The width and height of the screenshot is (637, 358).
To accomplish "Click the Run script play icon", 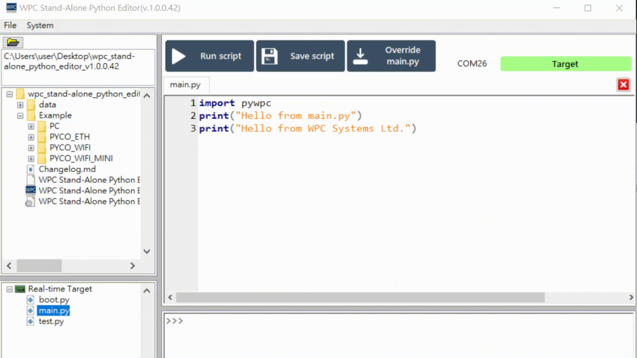I will click(178, 56).
